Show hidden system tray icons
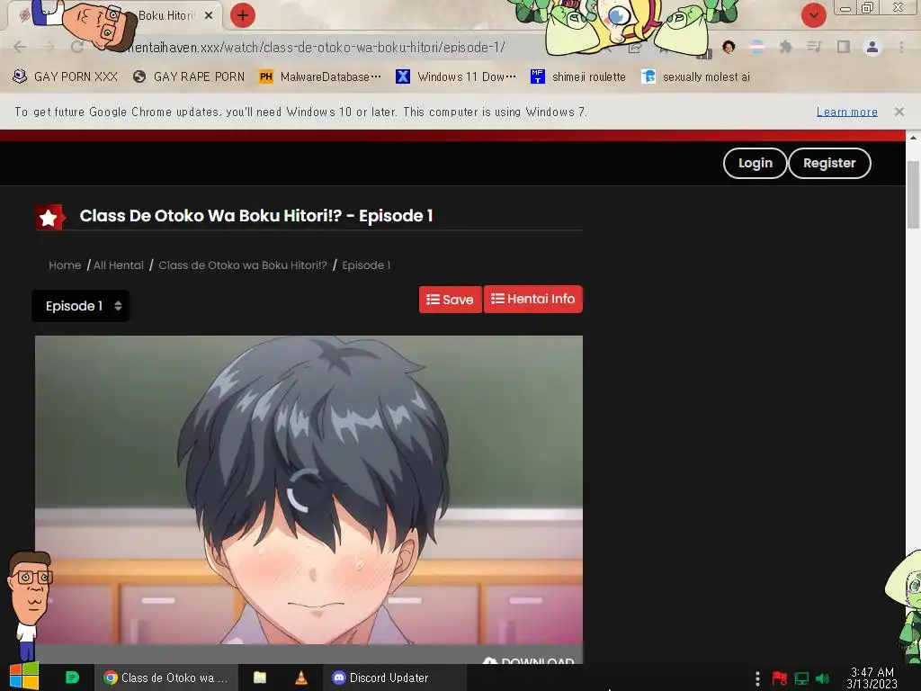Viewport: 921px width, 691px height. tap(757, 678)
